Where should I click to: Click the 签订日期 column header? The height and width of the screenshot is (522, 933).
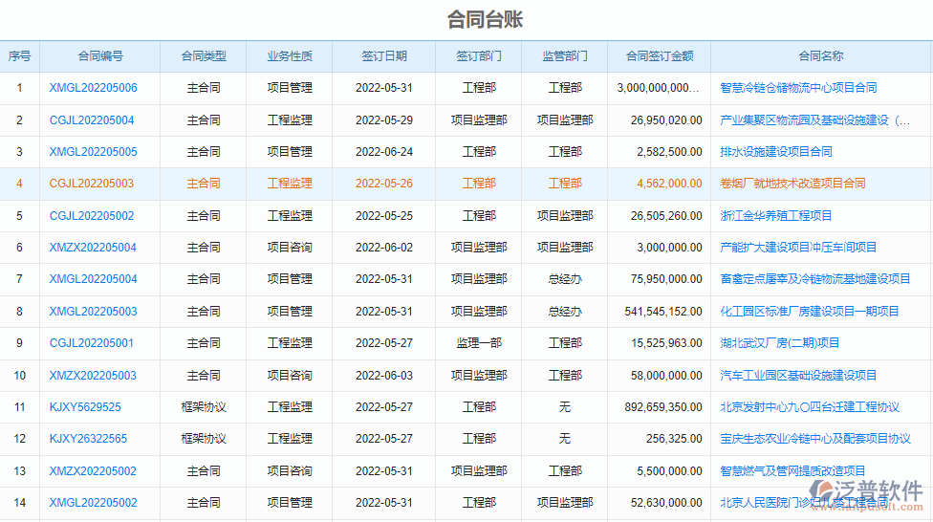pos(384,56)
